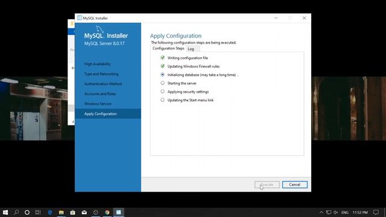This screenshot has height=217, width=386.
Task: Click the 'Starting the server' text
Action: pyautogui.click(x=182, y=83)
